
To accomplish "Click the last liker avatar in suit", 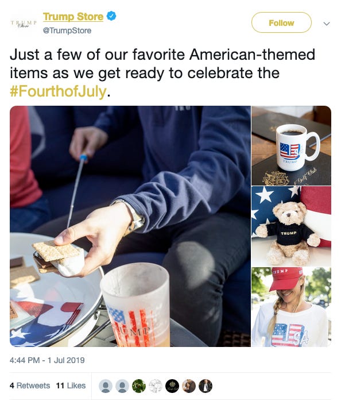I will pyautogui.click(x=206, y=386).
